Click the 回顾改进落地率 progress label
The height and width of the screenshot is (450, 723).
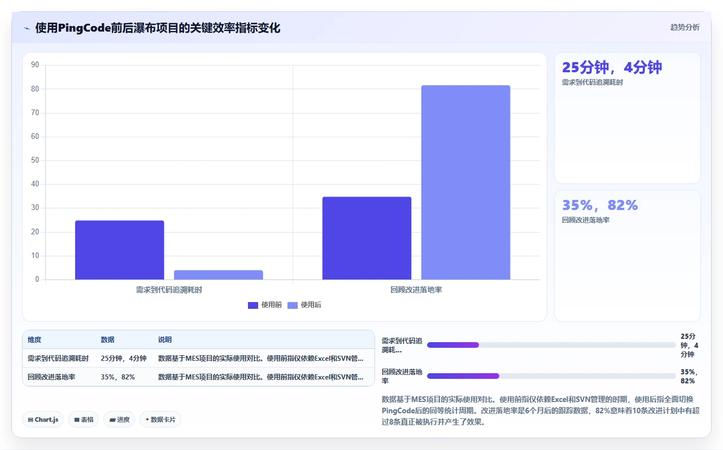pos(402,376)
